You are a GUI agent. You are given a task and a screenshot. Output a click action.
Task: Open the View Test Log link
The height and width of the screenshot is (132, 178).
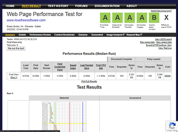(x=165, y=48)
